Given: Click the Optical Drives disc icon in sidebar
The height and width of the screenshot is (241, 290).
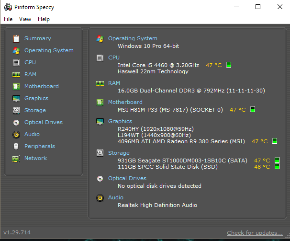Looking at the screenshot, I should point(16,123).
